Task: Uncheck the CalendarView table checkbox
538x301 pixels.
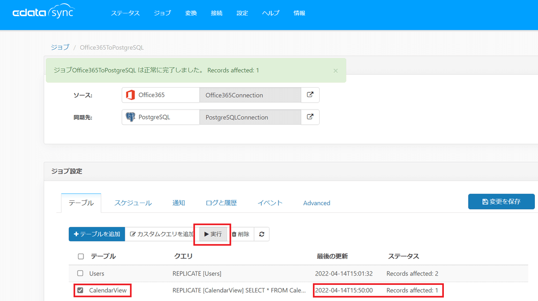Action: click(x=80, y=290)
